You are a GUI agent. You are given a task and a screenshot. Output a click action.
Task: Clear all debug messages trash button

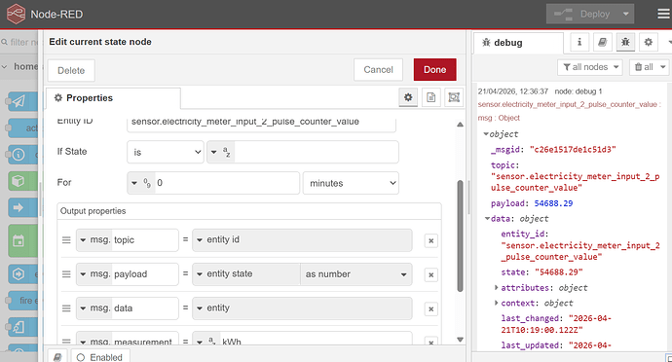click(x=644, y=67)
